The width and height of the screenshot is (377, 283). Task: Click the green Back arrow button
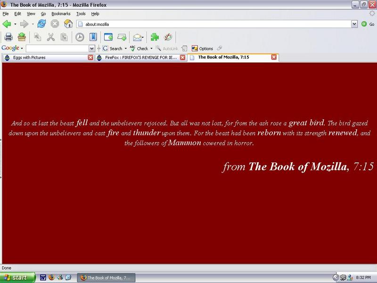point(7,24)
